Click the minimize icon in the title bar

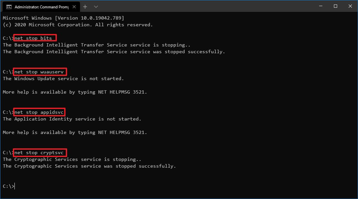coord(320,6)
